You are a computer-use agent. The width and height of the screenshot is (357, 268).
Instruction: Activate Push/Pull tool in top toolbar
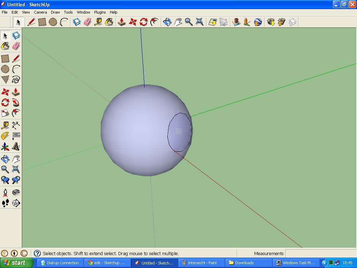tap(122, 22)
